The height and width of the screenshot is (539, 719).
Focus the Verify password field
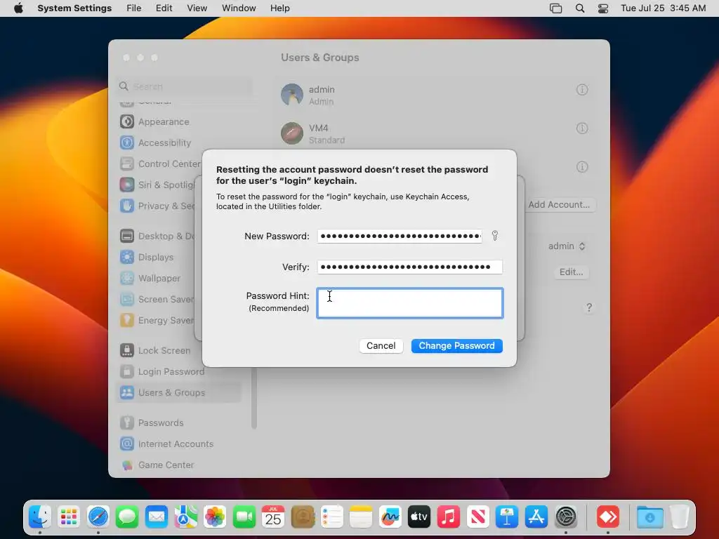point(409,267)
